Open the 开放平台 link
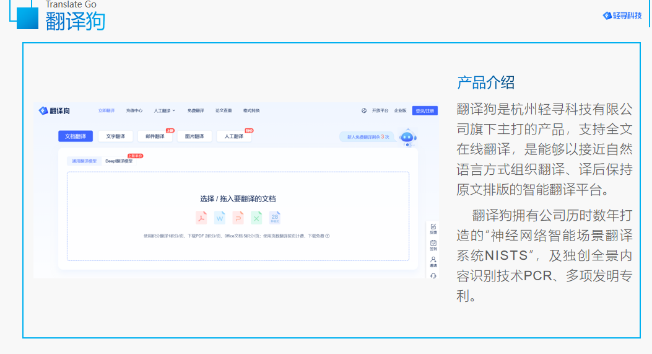 coord(380,111)
